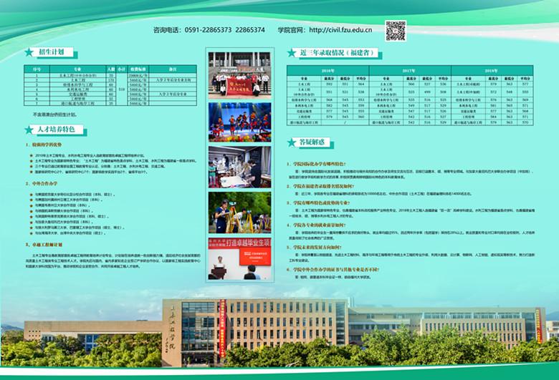Viewport: 559px width, 380px height.
Task: Click the QR code at top right
Action: [x=396, y=30]
